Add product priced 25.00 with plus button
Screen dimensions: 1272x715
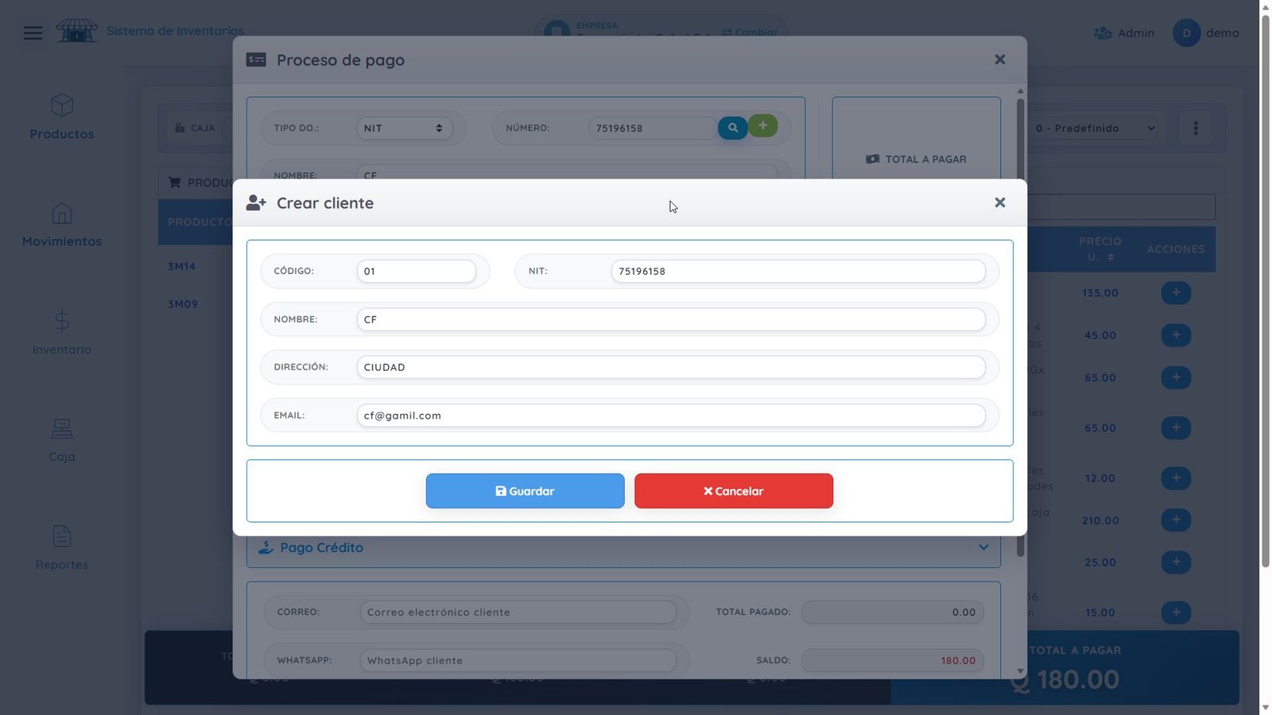coord(1176,562)
